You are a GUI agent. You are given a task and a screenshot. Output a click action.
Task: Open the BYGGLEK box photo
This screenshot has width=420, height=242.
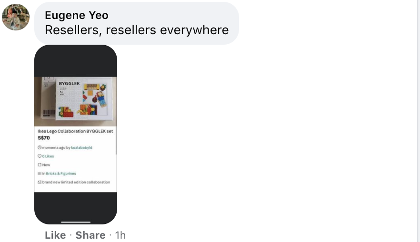point(76,102)
